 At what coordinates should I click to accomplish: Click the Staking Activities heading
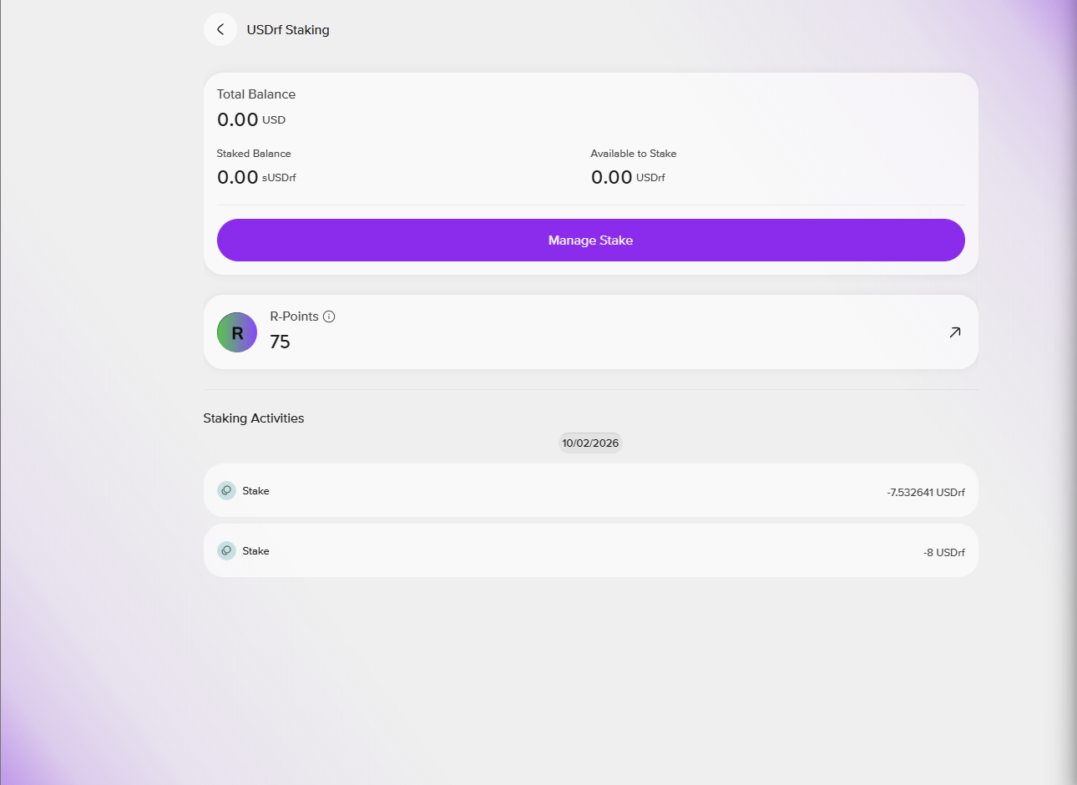click(x=254, y=418)
